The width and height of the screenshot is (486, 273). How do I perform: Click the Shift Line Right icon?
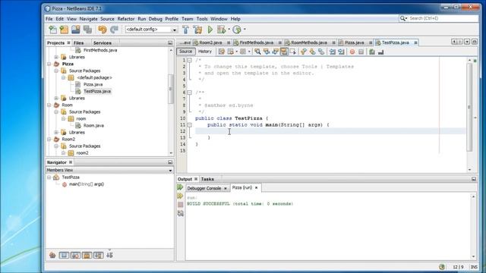341,52
